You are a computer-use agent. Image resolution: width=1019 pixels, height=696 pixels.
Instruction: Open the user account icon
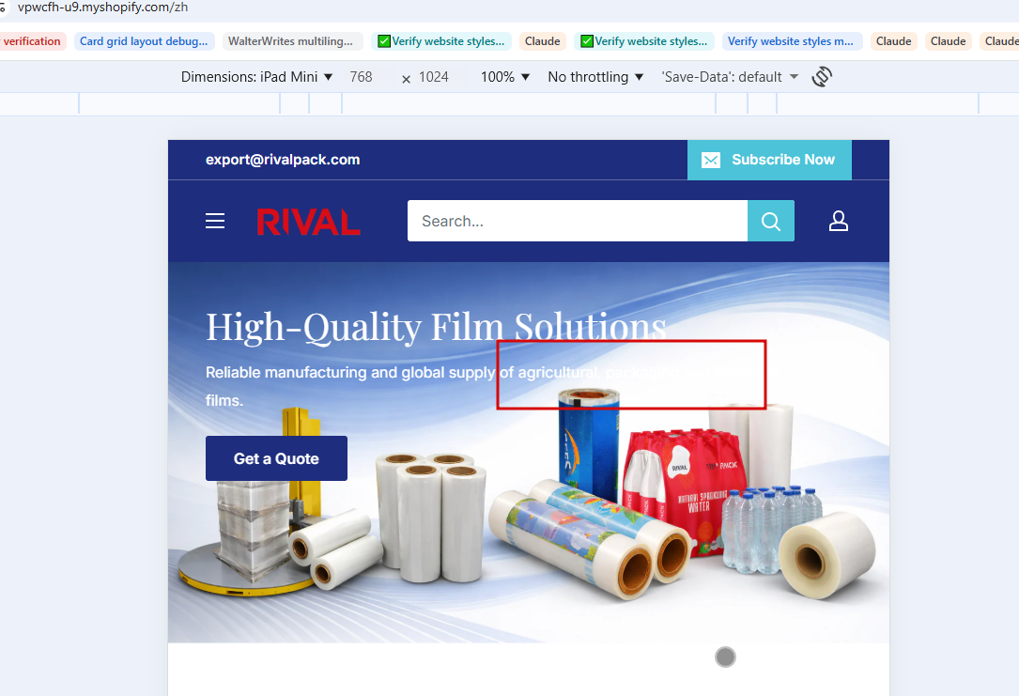tap(839, 221)
